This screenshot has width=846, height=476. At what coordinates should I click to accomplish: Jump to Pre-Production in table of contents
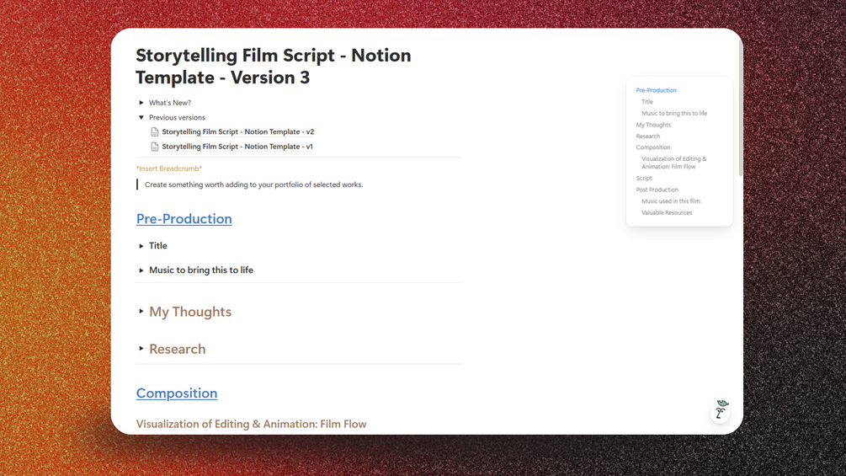point(656,90)
